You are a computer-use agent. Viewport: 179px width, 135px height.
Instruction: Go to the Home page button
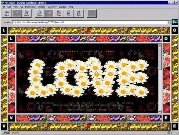[x=27, y=13]
